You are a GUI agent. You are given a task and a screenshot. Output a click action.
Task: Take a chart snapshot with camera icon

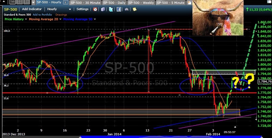point(127,9)
